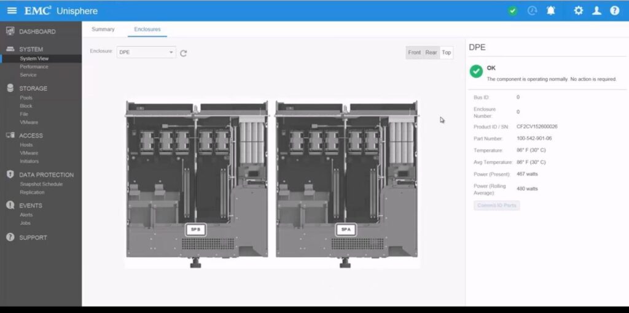Open System View in the sidebar

coord(34,58)
